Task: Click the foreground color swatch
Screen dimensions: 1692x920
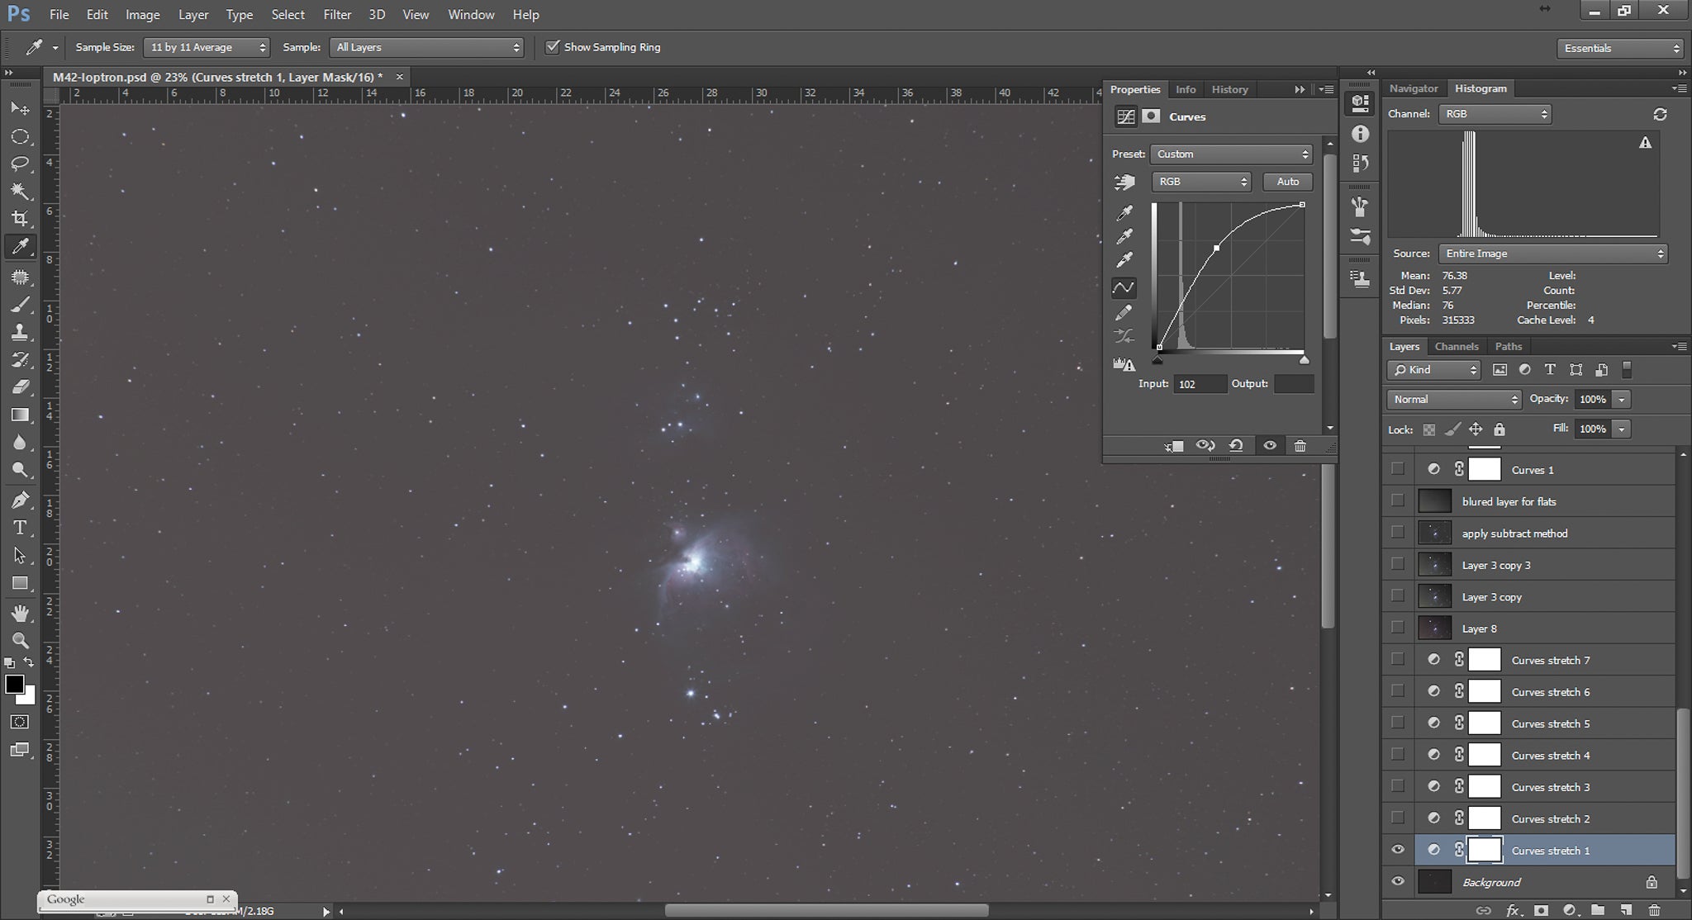Action: [14, 684]
